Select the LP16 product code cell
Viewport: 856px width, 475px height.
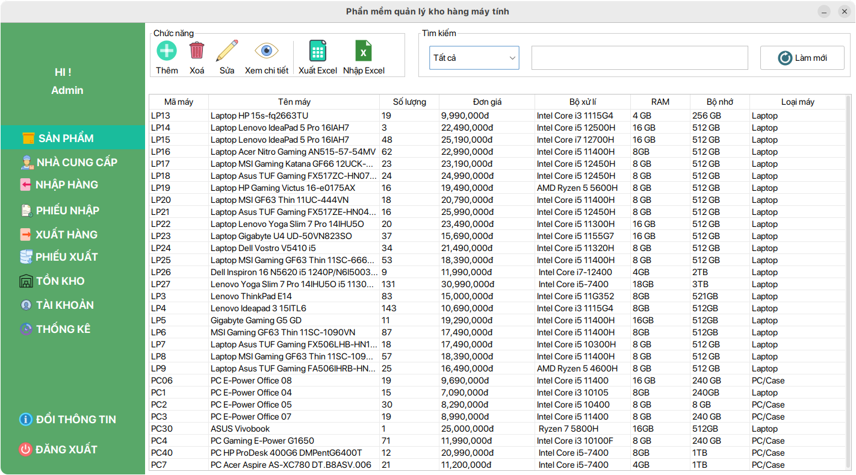179,152
